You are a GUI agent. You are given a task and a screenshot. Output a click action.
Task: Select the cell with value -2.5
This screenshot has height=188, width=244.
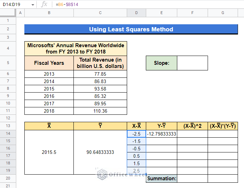point(136,134)
